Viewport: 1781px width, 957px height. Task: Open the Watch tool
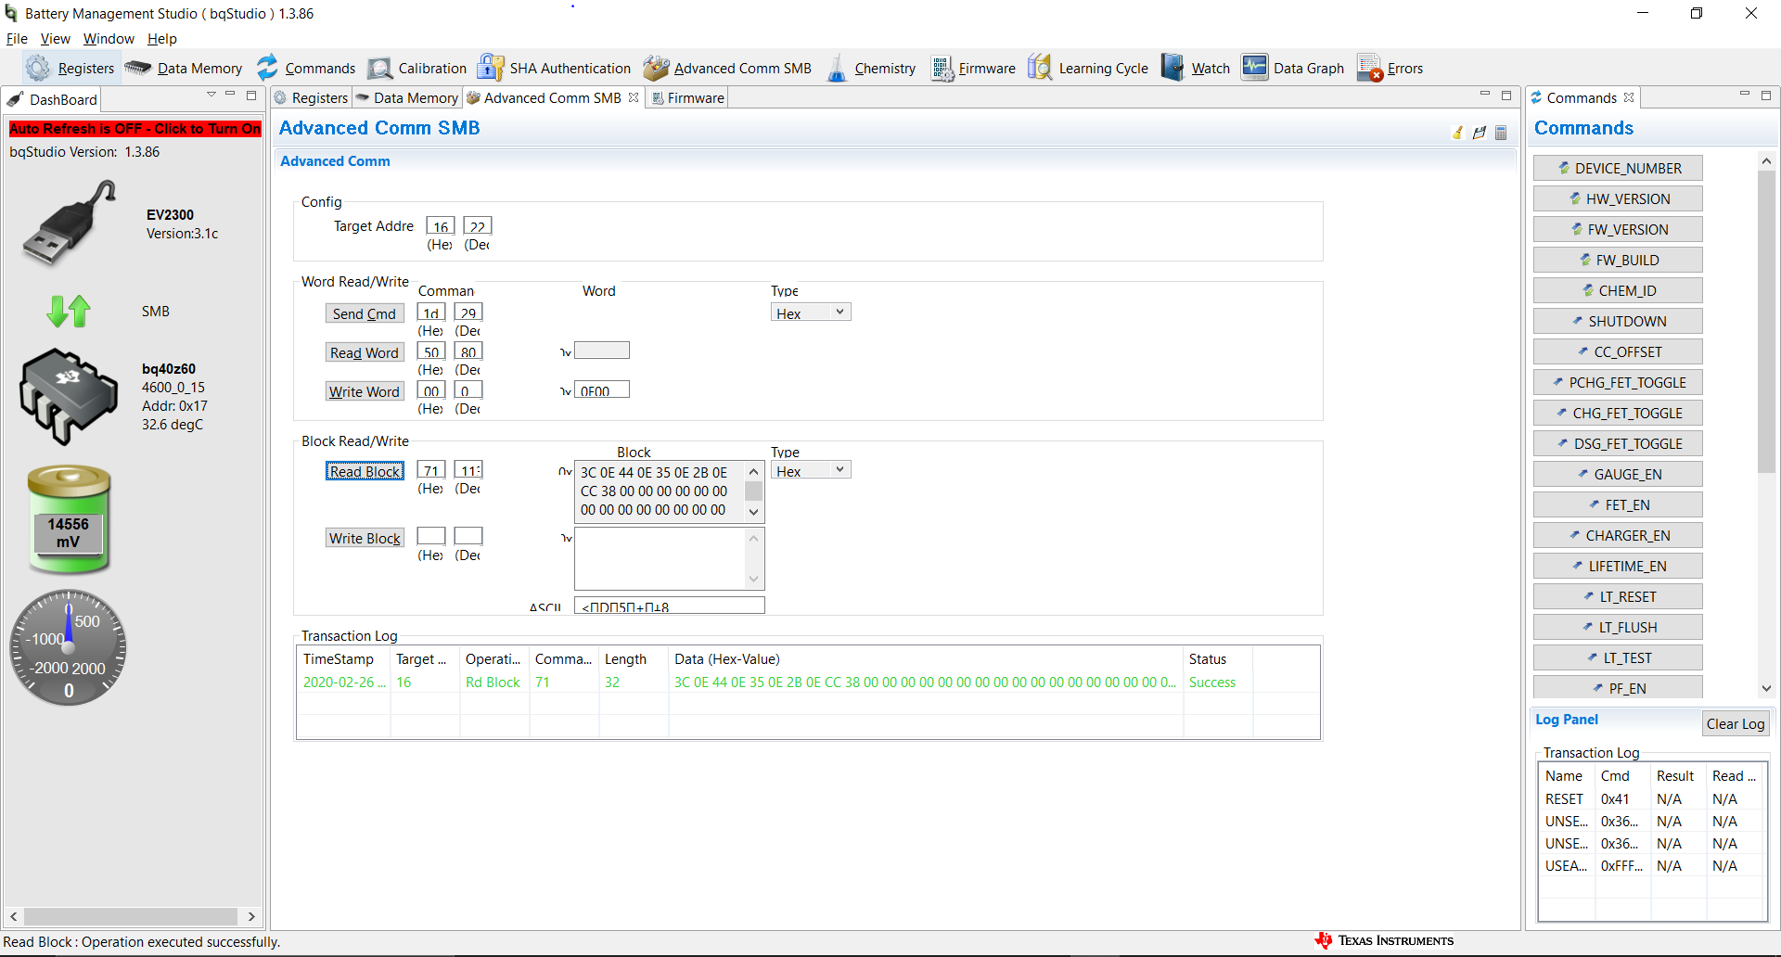(1196, 69)
